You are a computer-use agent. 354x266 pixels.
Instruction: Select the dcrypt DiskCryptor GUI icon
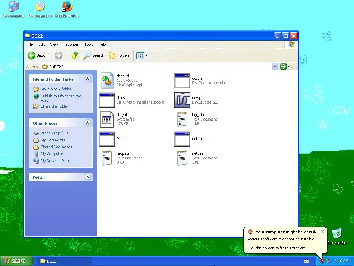[182, 100]
